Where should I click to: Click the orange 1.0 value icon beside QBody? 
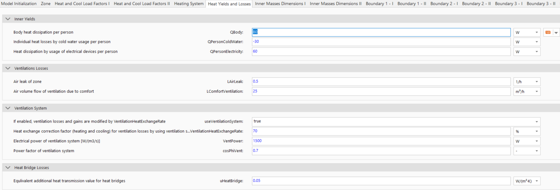tap(548, 33)
